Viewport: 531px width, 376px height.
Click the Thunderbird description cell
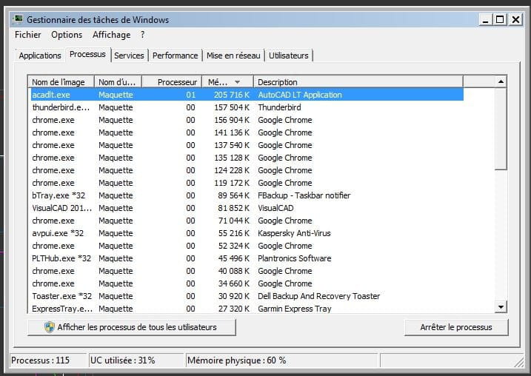[279, 107]
